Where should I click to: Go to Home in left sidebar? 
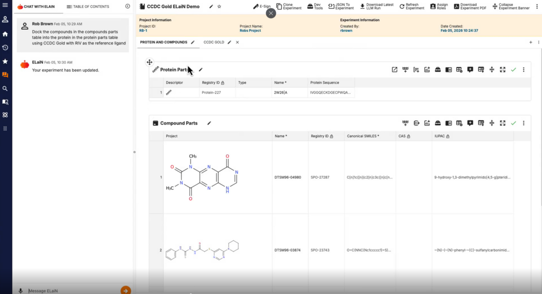(5, 34)
